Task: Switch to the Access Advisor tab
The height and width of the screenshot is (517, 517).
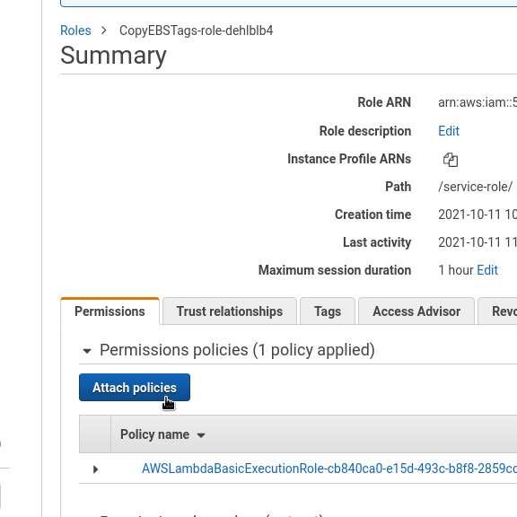Action: pyautogui.click(x=416, y=311)
